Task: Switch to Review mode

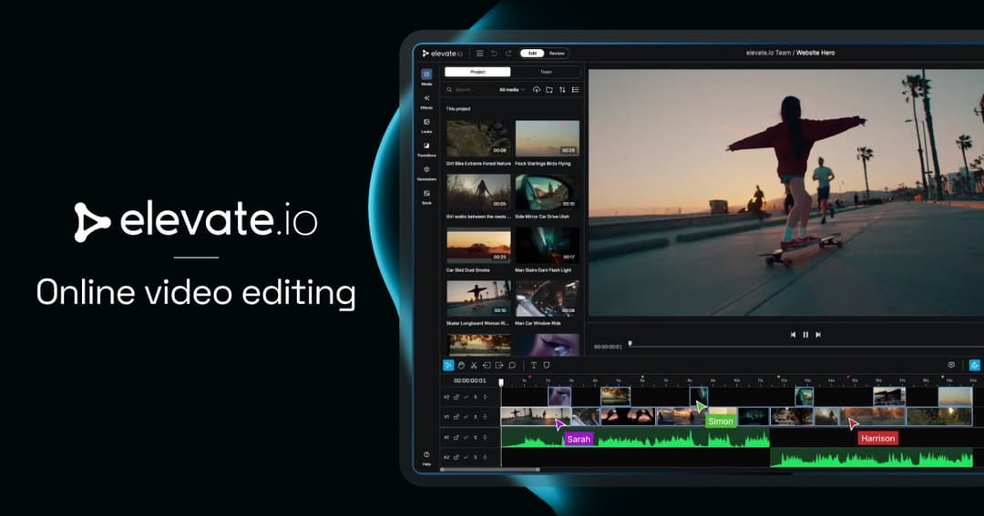Action: [x=557, y=54]
